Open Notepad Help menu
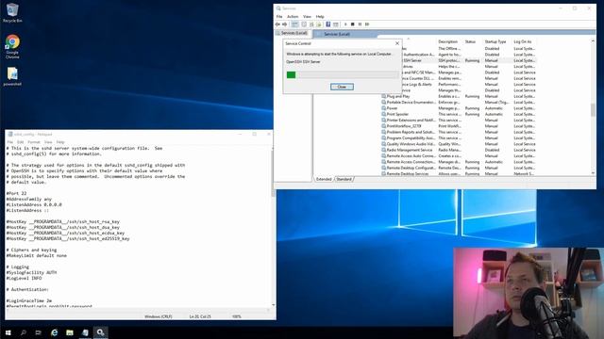604x339 pixels. pyautogui.click(x=60, y=142)
